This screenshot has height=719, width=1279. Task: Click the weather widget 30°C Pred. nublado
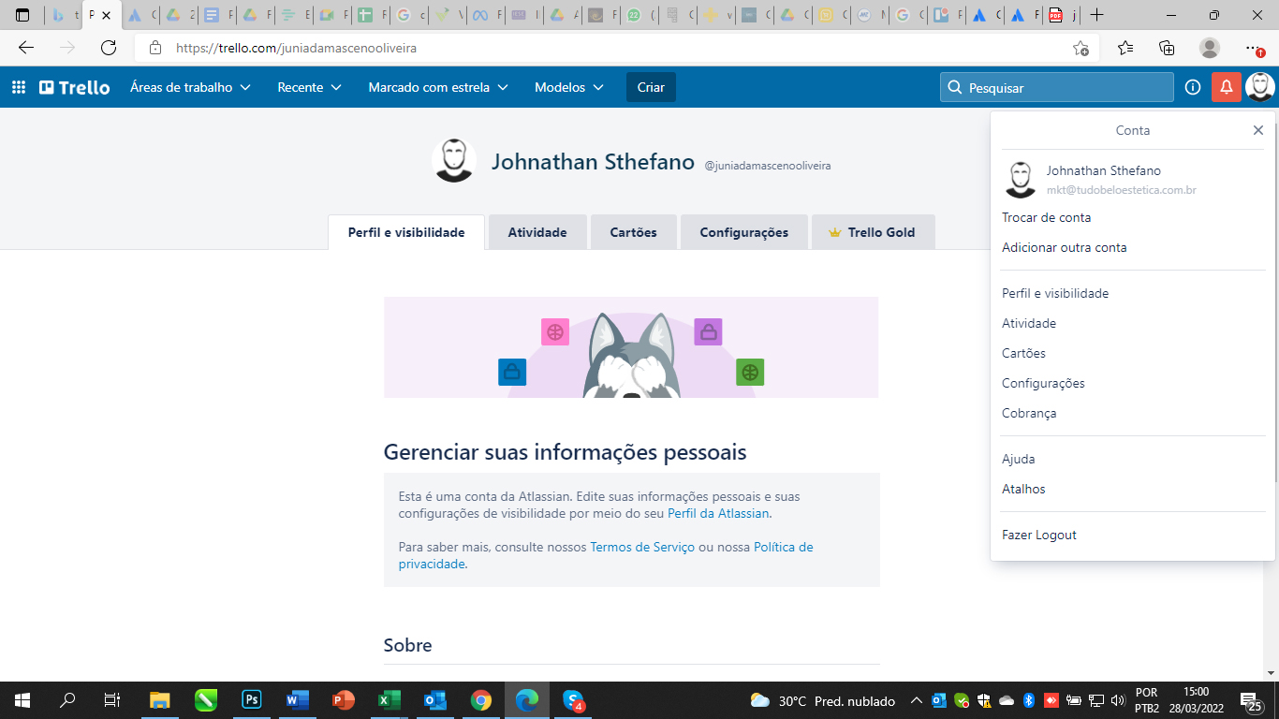pos(823,700)
